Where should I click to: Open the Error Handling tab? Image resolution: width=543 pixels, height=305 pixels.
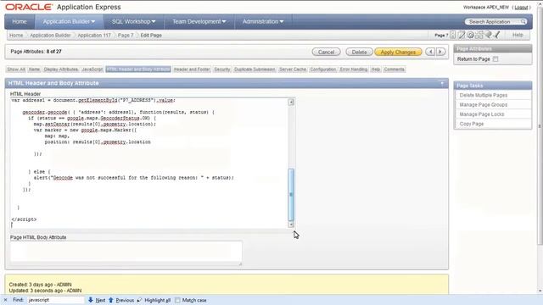354,69
